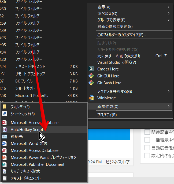Choose Visual Studio で開く(V) menu entry
Viewport: 174px width, 184px height.
pyautogui.click(x=117, y=62)
